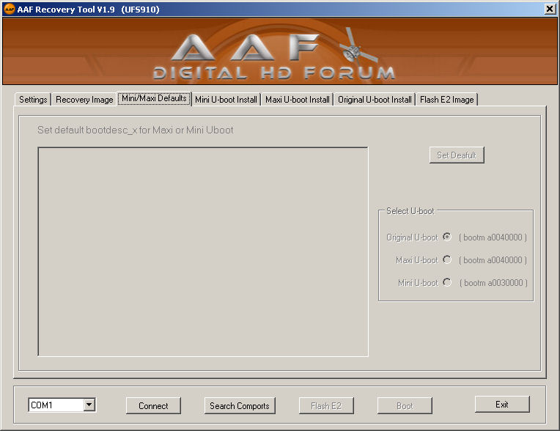The image size is (560, 431).
Task: Click the AAF title bar app icon
Action: (x=10, y=9)
